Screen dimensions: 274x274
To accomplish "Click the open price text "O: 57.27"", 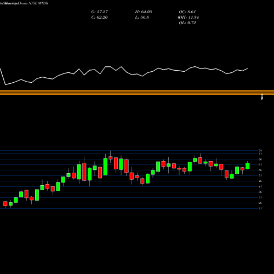I will (100, 12).
